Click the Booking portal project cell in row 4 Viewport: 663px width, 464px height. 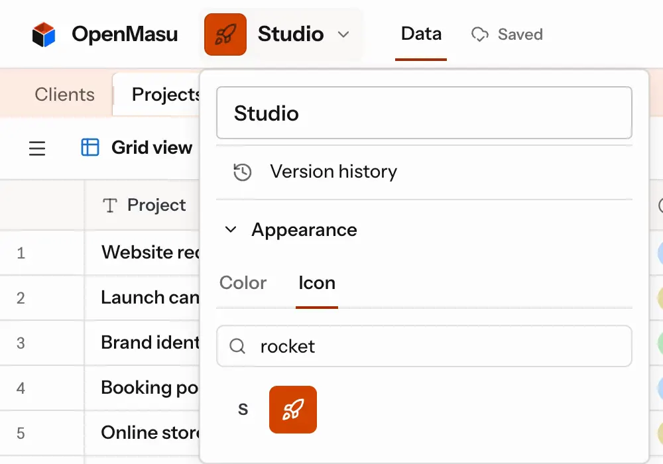[142, 388]
